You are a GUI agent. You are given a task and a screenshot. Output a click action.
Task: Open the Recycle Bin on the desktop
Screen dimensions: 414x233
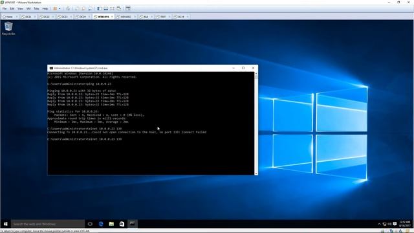tap(8, 28)
